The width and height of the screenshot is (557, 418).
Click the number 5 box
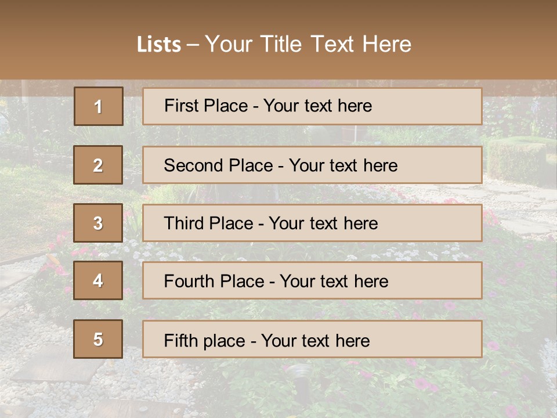[x=98, y=339]
